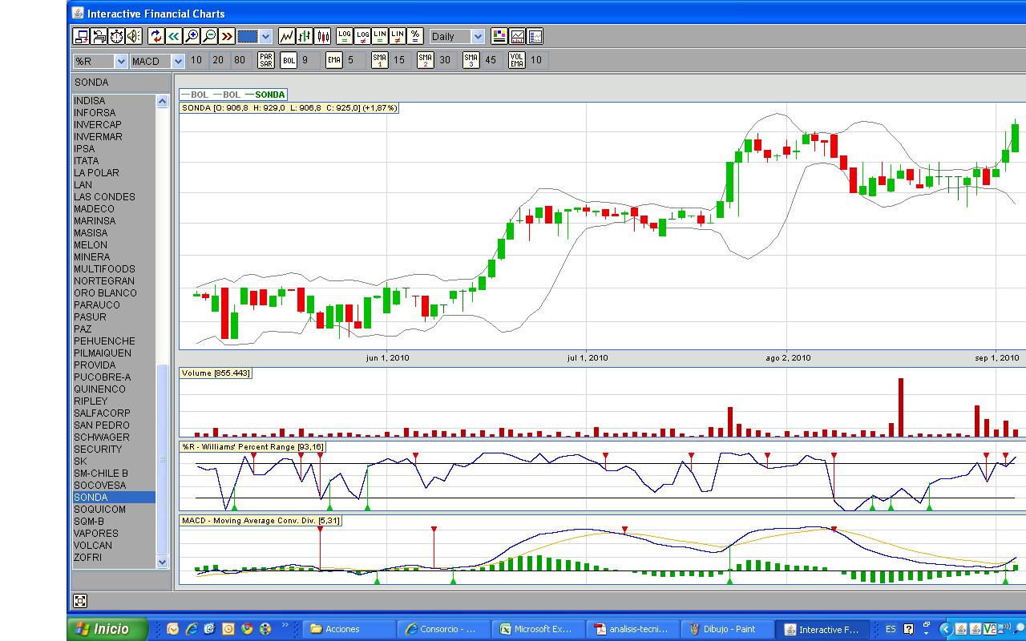The height and width of the screenshot is (641, 1026).
Task: Toggle percent scale mode
Action: click(x=415, y=36)
